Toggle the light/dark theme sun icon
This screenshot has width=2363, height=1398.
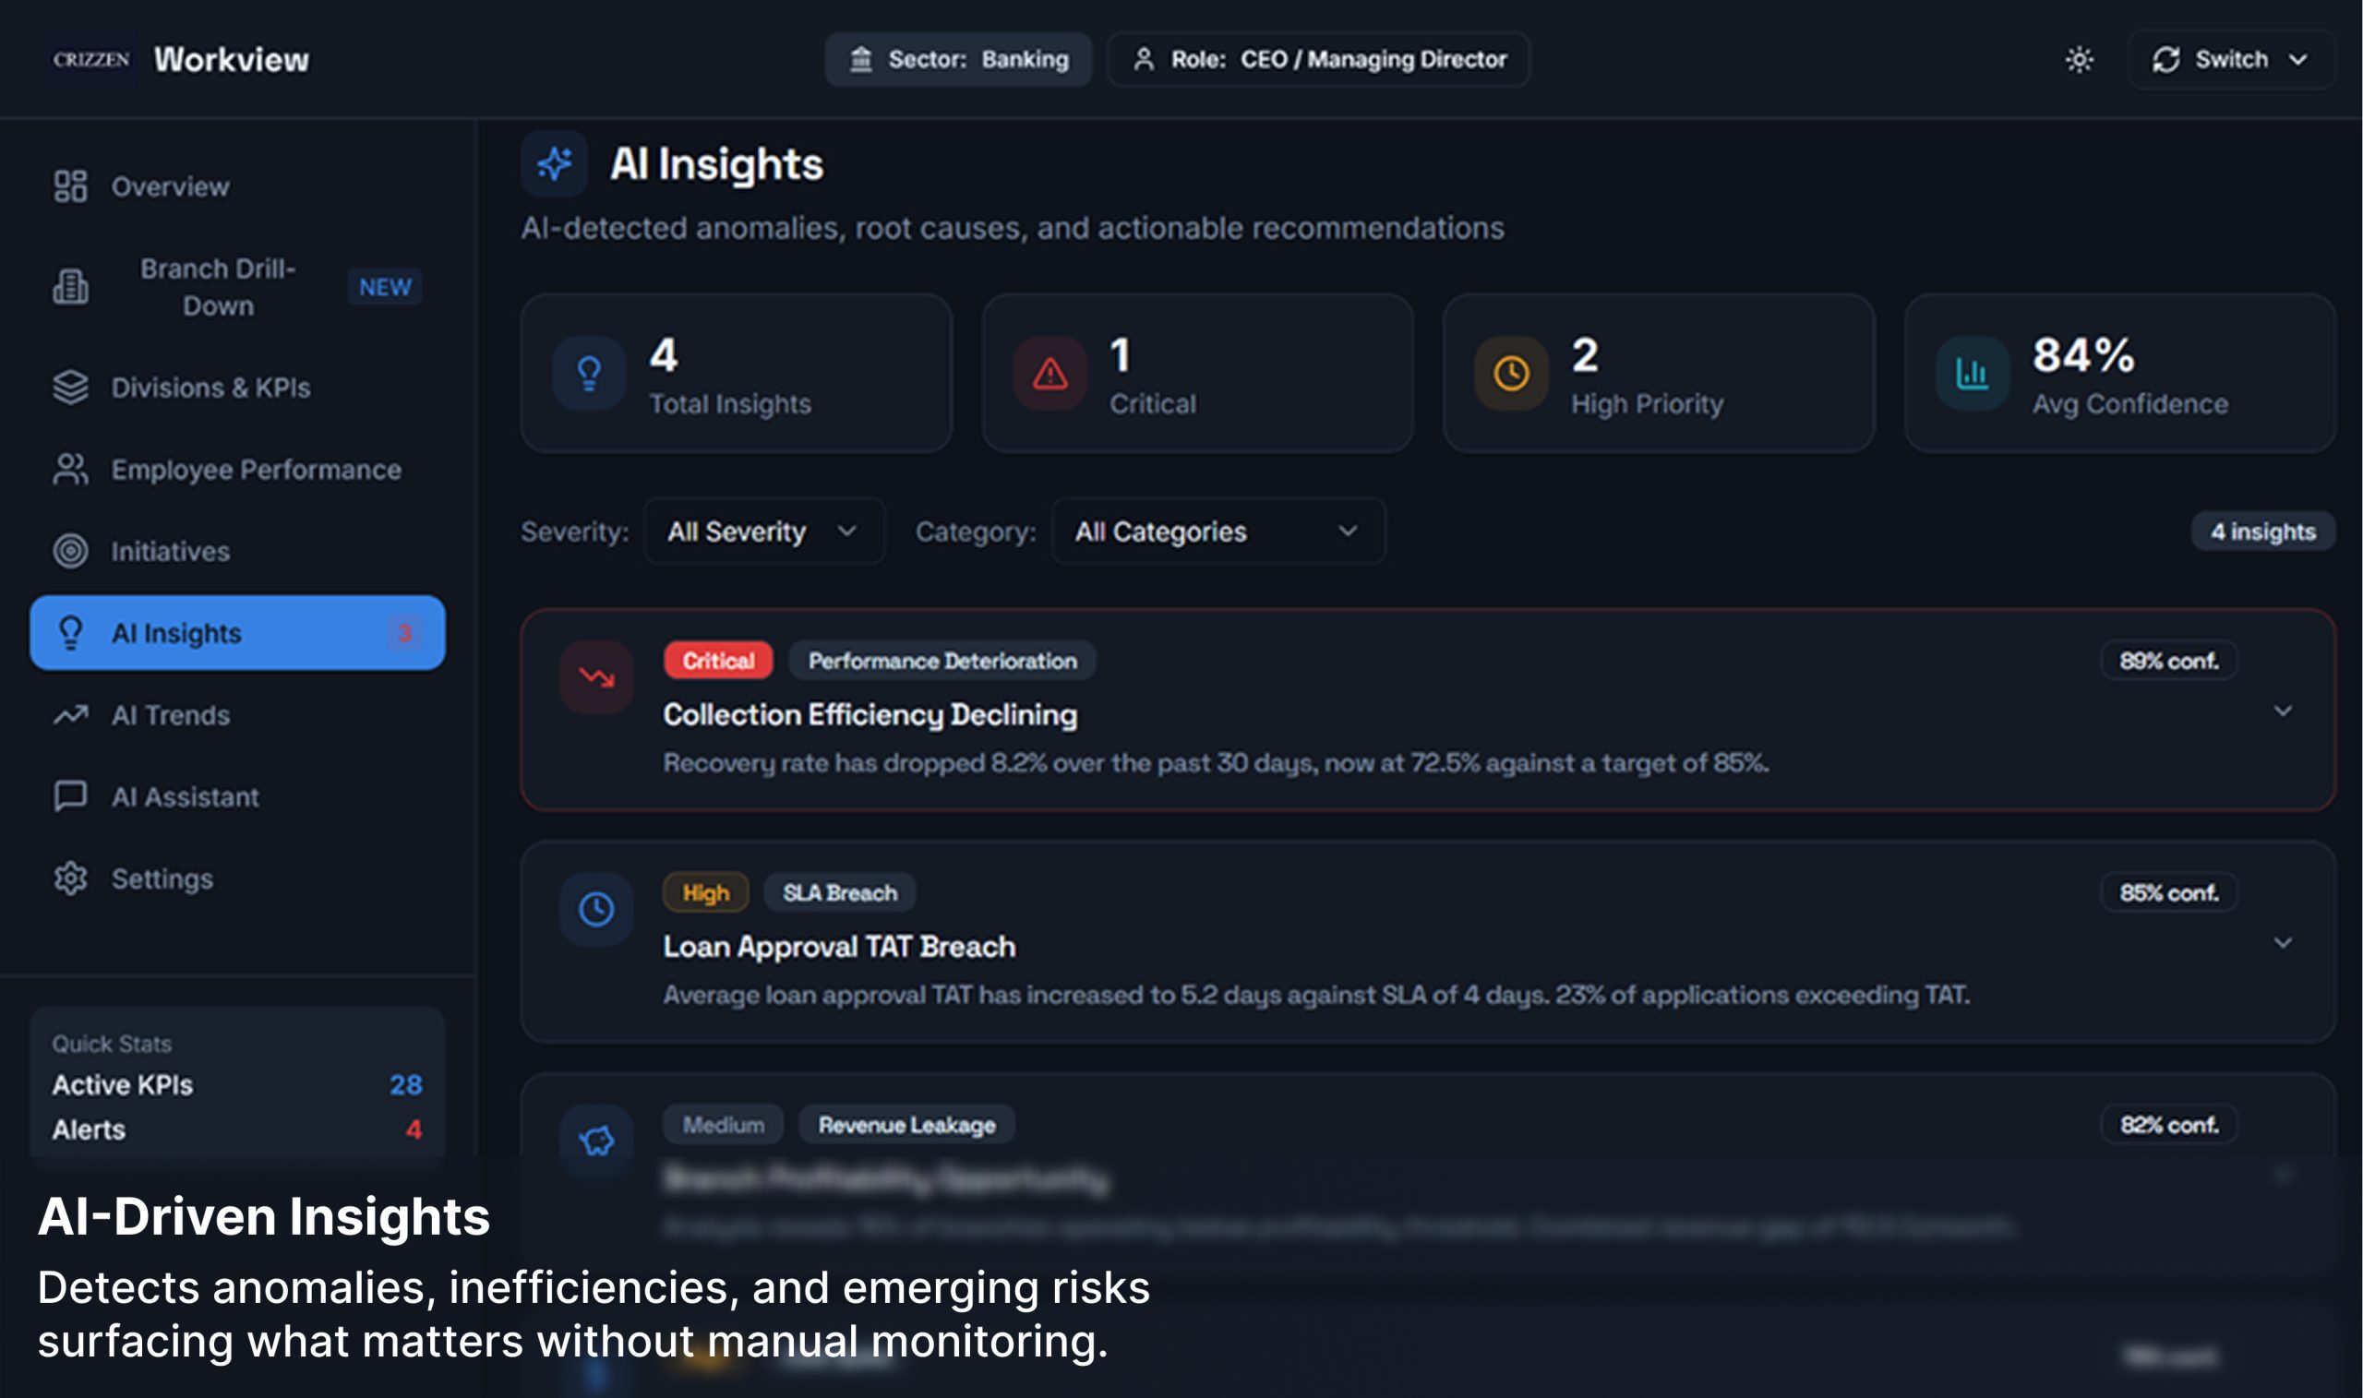tap(2079, 59)
